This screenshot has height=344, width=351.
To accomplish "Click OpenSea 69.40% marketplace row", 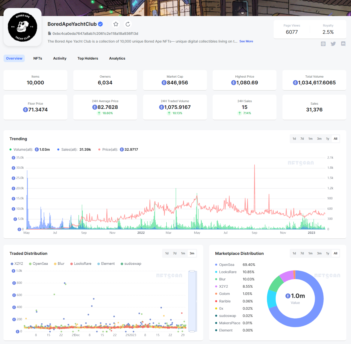I will (x=235, y=265).
